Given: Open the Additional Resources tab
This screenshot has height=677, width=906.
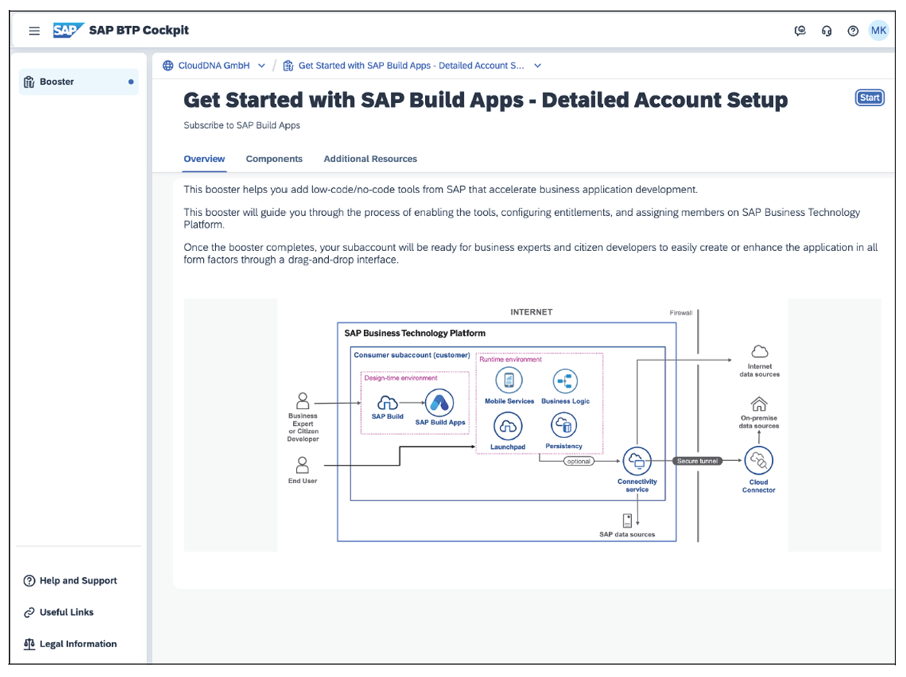Looking at the screenshot, I should (370, 159).
